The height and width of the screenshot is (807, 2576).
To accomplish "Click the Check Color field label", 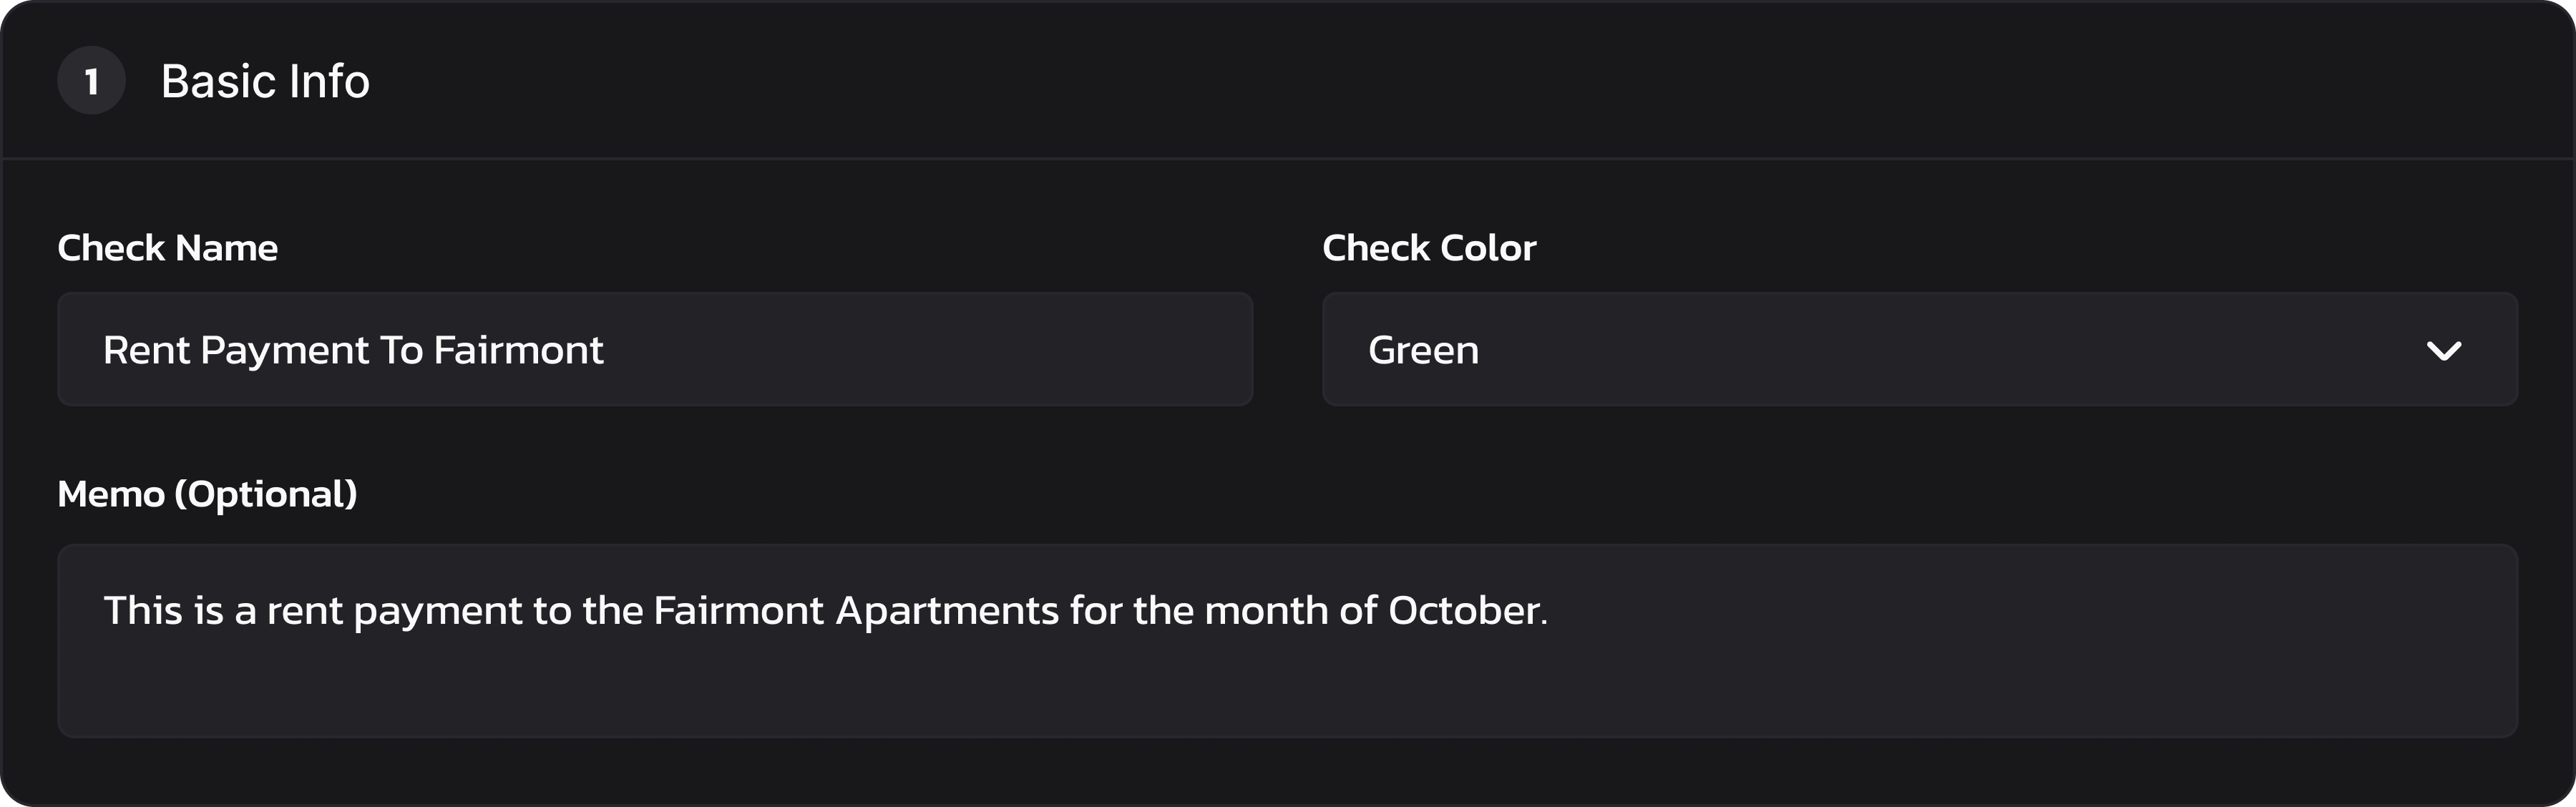I will point(1428,248).
